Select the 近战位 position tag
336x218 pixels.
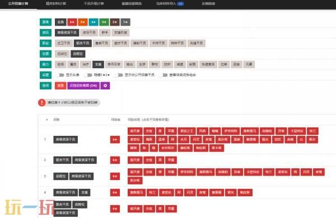[62, 54]
